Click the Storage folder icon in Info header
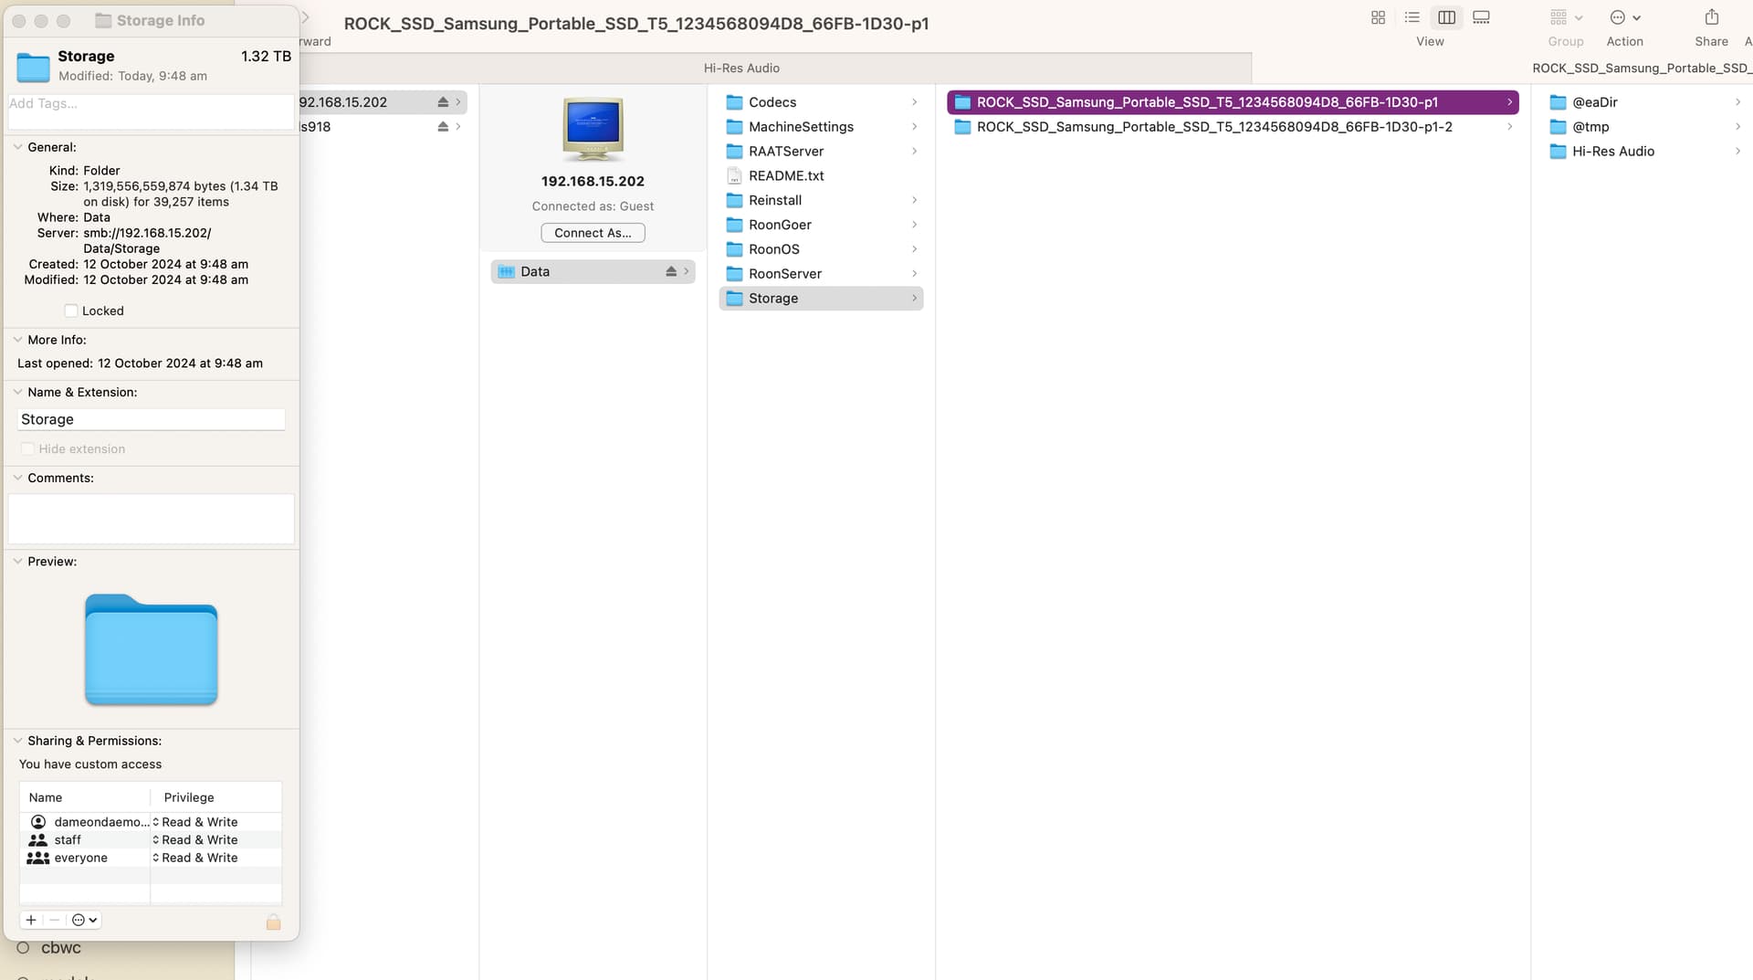This screenshot has width=1753, height=980. click(33, 67)
